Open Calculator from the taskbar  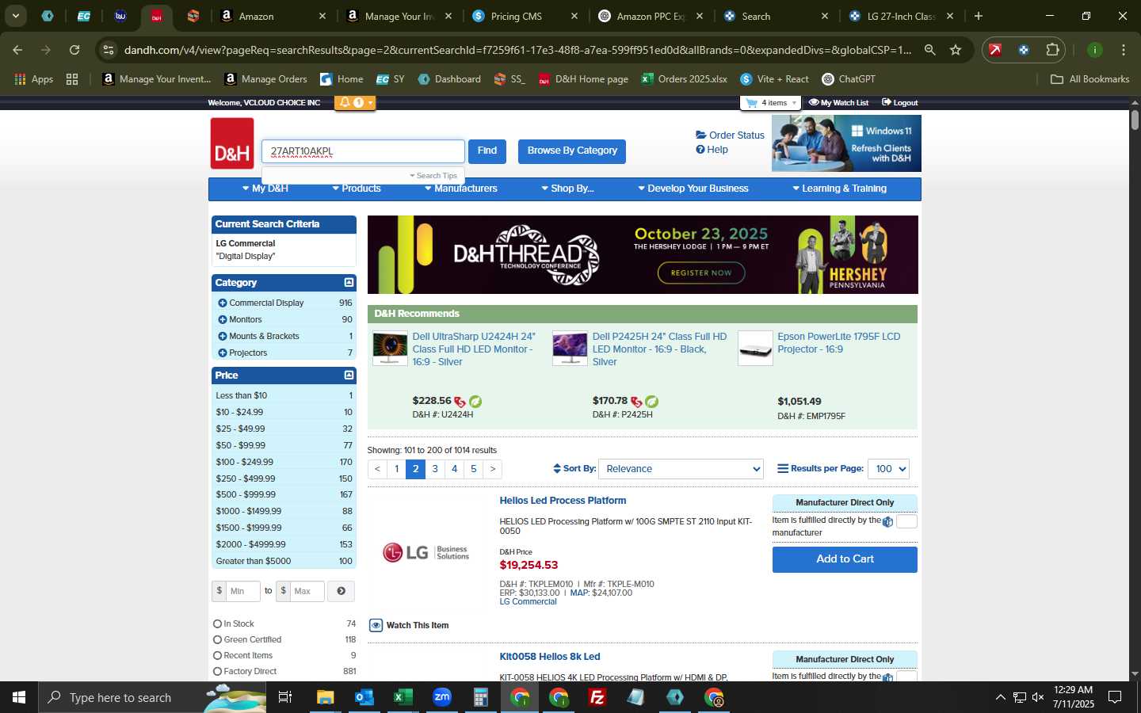480,697
